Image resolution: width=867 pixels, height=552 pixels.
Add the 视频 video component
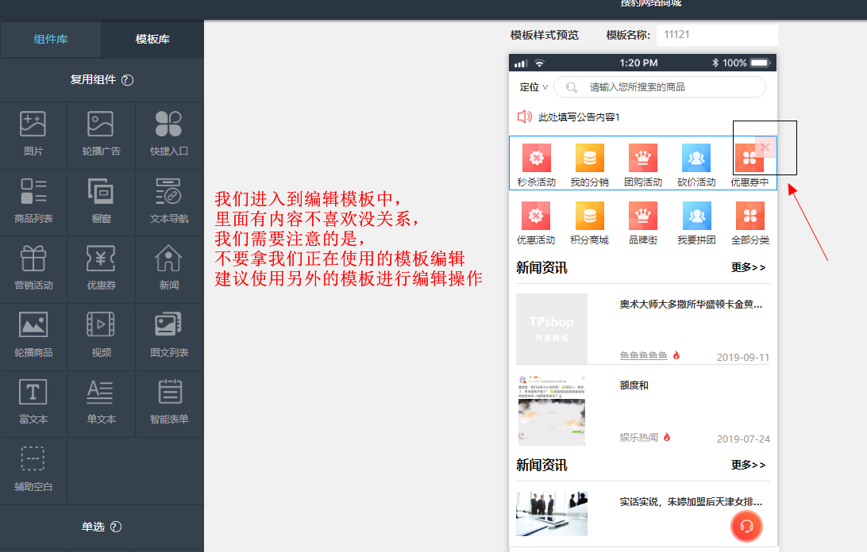pos(101,335)
